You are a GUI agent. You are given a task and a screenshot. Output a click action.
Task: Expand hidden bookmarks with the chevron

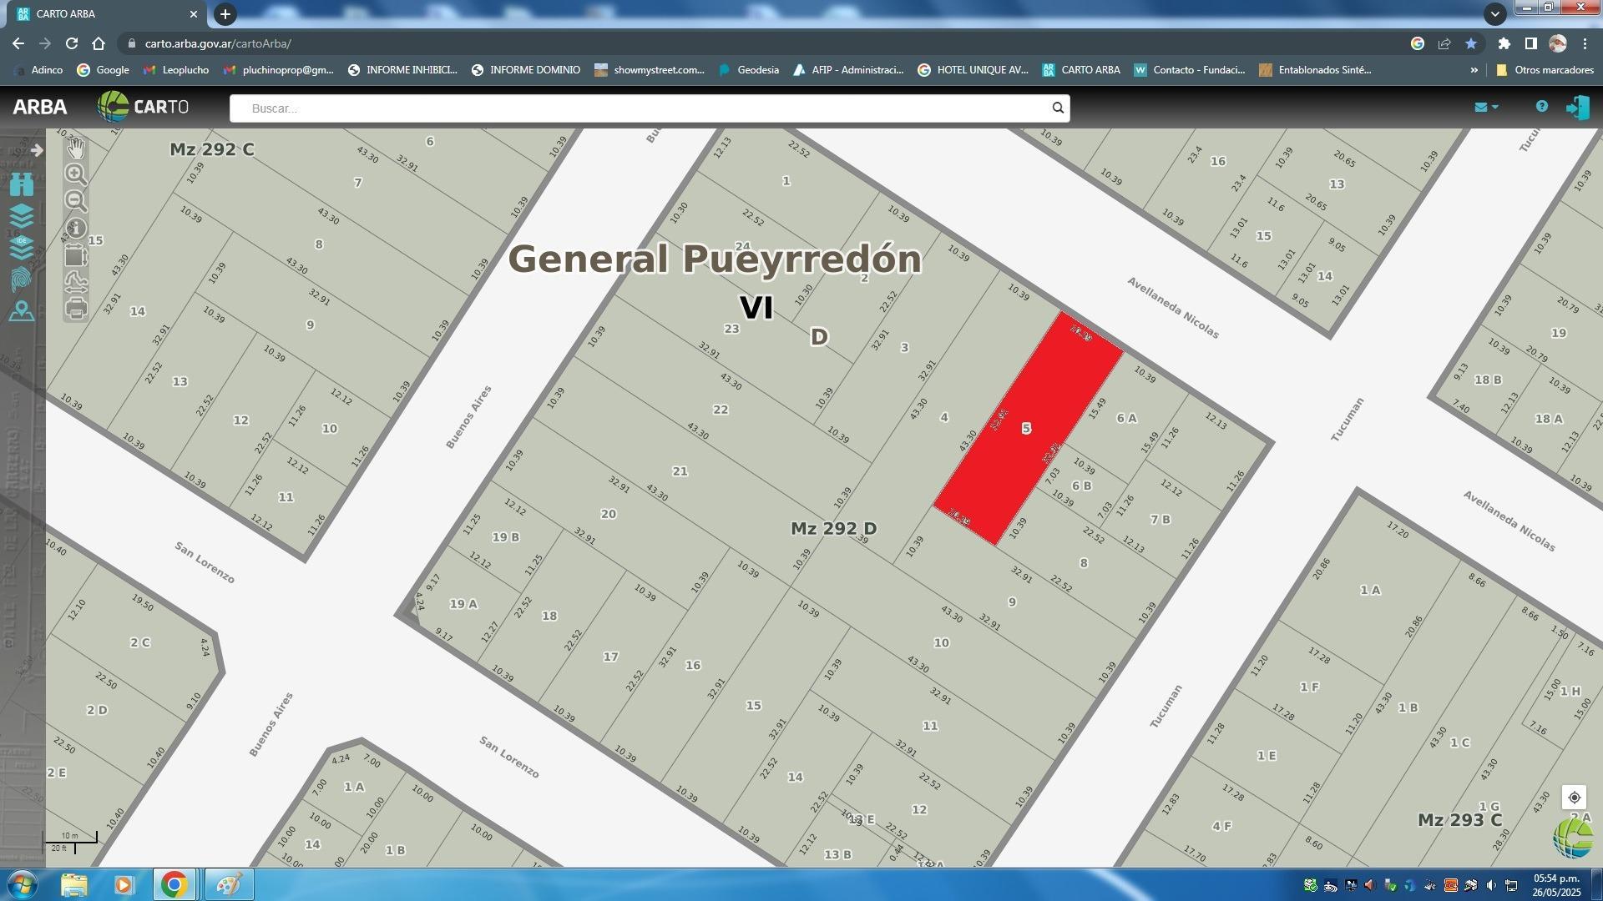(1474, 70)
